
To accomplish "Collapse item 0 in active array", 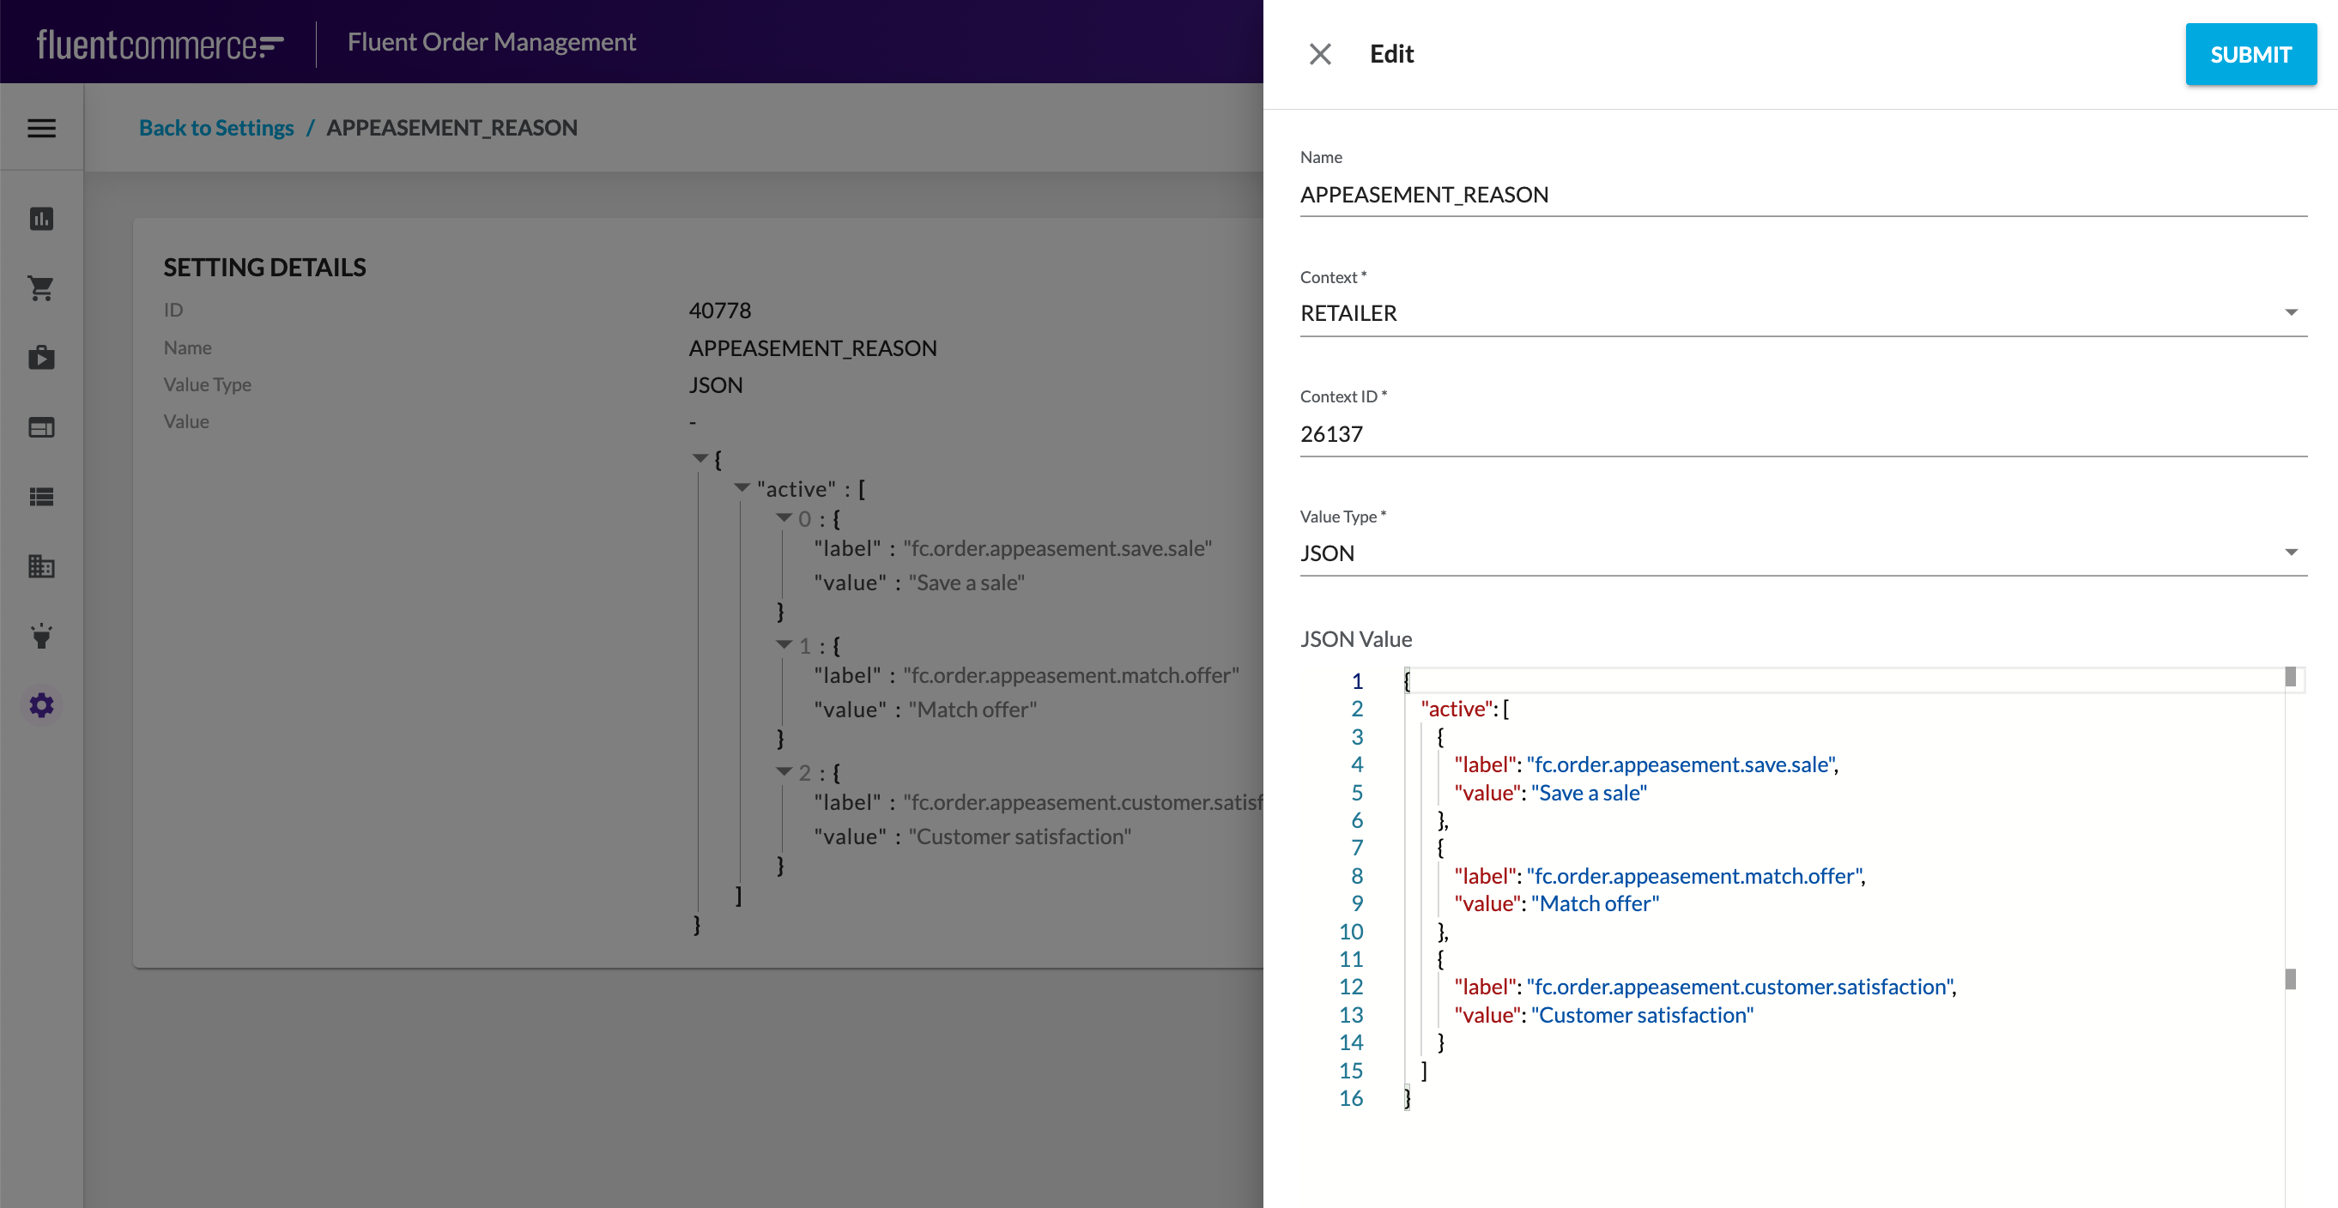I will point(784,518).
